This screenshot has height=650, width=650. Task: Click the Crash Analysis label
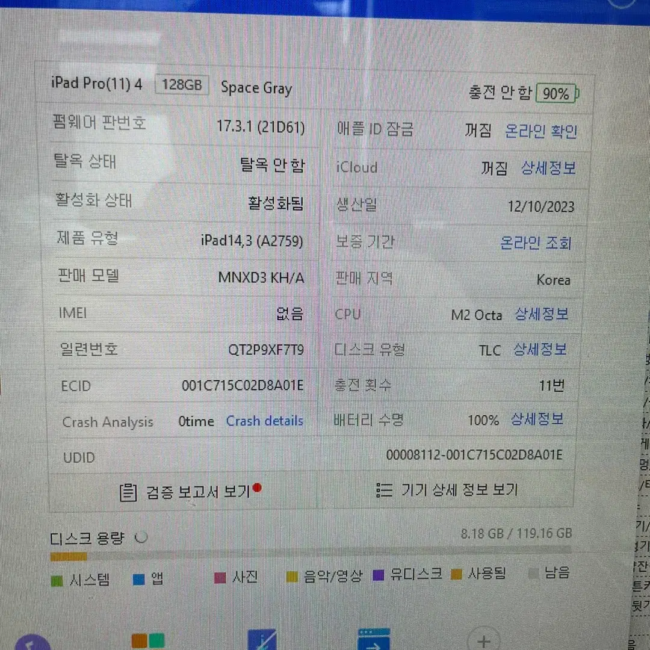(108, 422)
